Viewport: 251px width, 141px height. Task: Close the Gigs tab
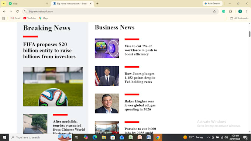point(47,4)
